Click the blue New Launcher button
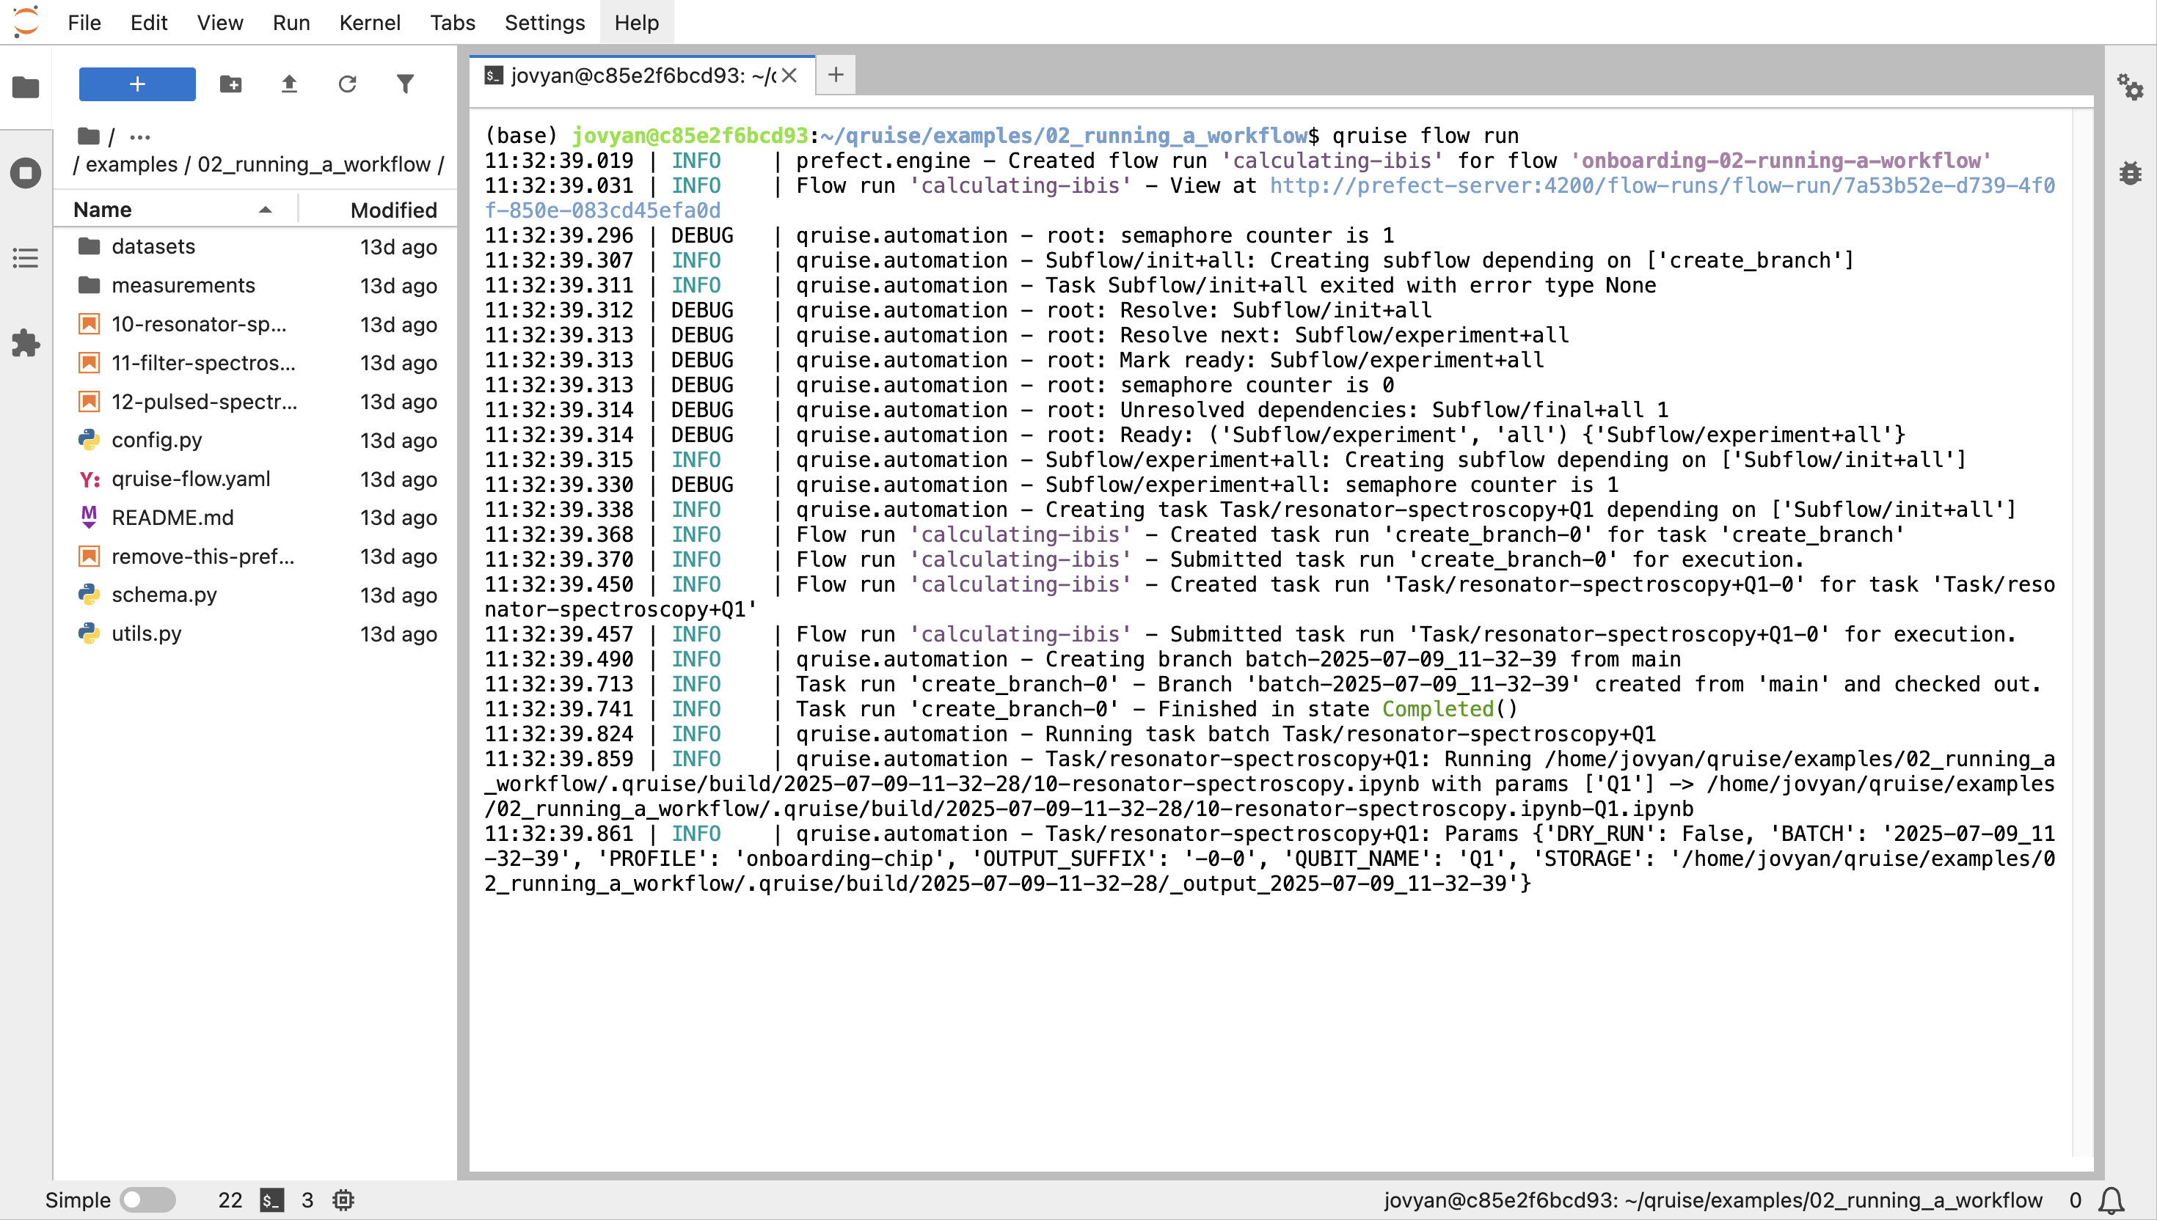2157x1220 pixels. pyautogui.click(x=137, y=84)
